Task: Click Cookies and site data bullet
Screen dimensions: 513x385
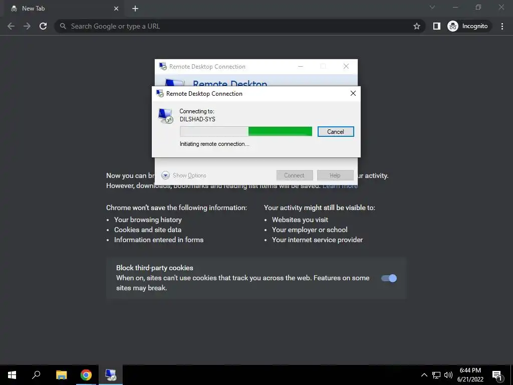Action: (x=148, y=230)
